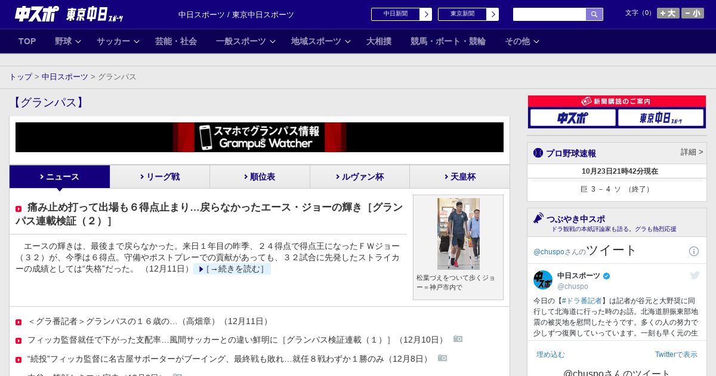The height and width of the screenshot is (376, 716).
Task: Open グラ番記者 16歳 article link
Action: [149, 322]
